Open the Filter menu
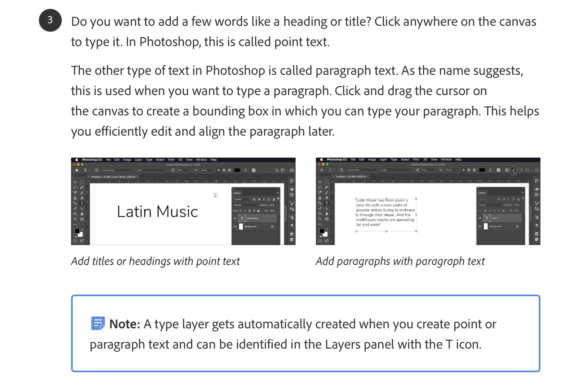This screenshot has height=382, width=584. (171, 160)
